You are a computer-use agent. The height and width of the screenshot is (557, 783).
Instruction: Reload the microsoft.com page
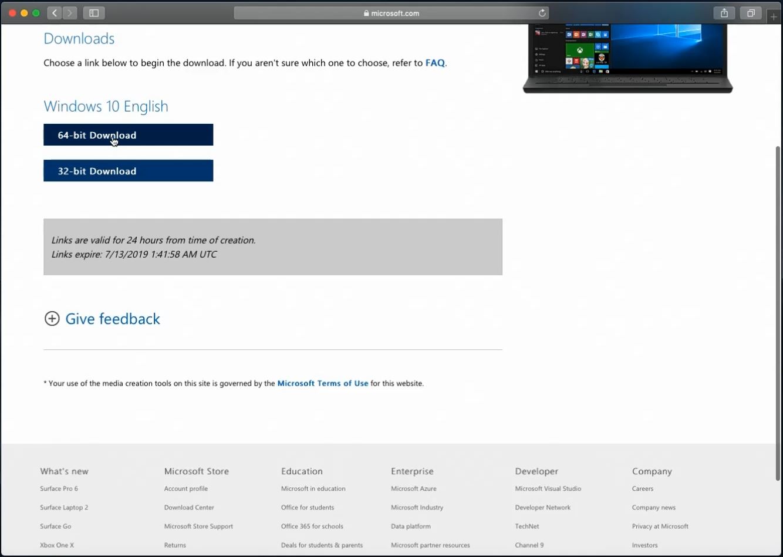point(542,13)
